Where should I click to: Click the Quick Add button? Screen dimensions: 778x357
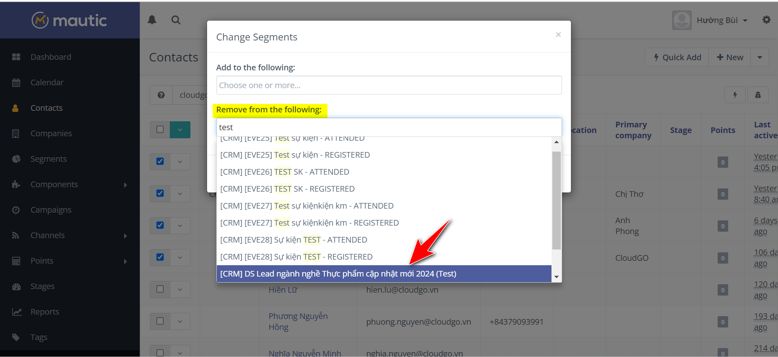677,57
